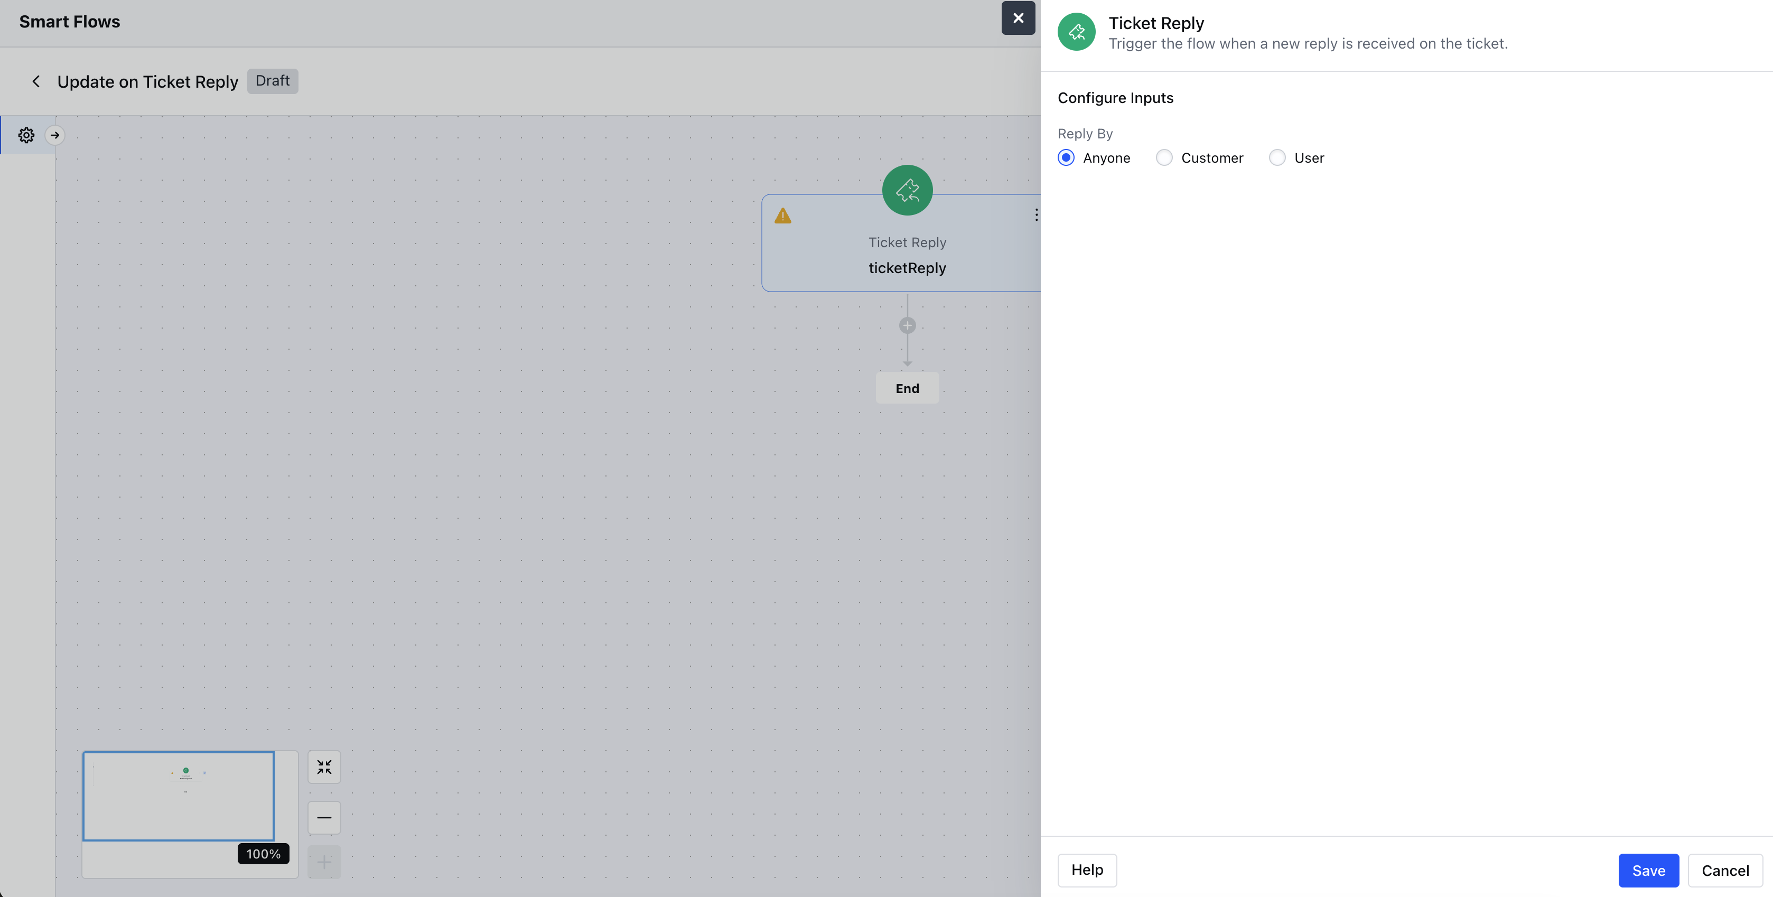Zoom in the canvas with the plus button

[324, 862]
